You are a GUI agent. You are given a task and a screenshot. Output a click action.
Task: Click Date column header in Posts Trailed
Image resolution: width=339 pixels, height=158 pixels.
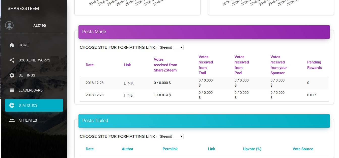click(x=90, y=149)
